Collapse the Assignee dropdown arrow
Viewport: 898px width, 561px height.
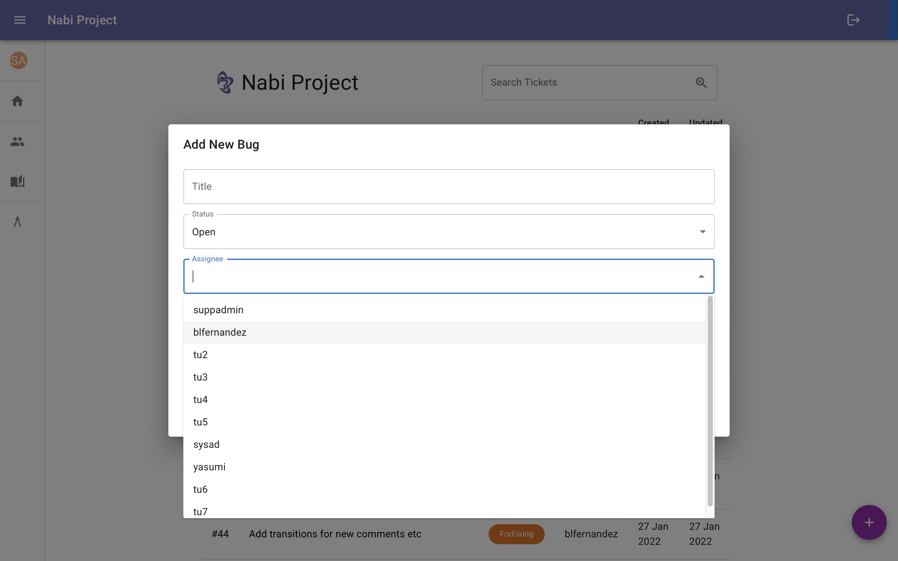coord(701,276)
